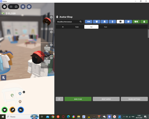Click the Avatar Shop title
The image size is (149, 119).
pyautogui.click(x=66, y=17)
